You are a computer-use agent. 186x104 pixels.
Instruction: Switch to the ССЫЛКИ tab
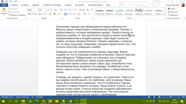[x=68, y=5]
